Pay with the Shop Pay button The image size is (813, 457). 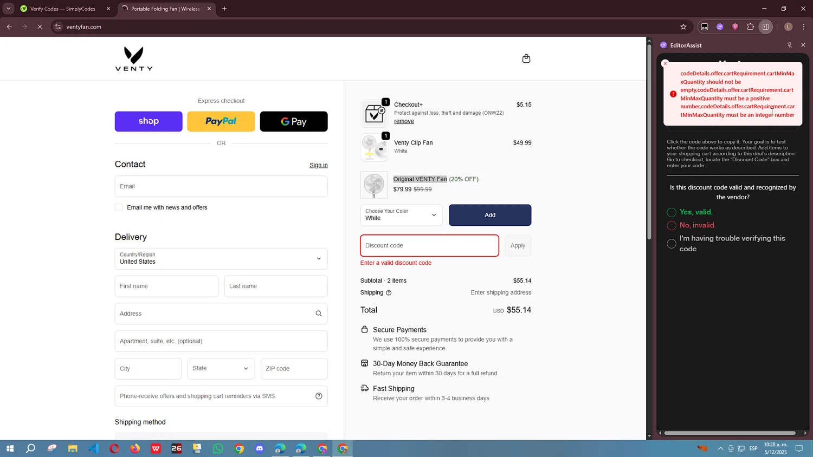click(149, 121)
